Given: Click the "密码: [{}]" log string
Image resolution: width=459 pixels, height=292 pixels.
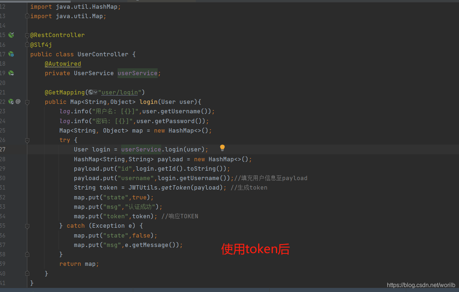Looking at the screenshot, I should click(x=112, y=121).
